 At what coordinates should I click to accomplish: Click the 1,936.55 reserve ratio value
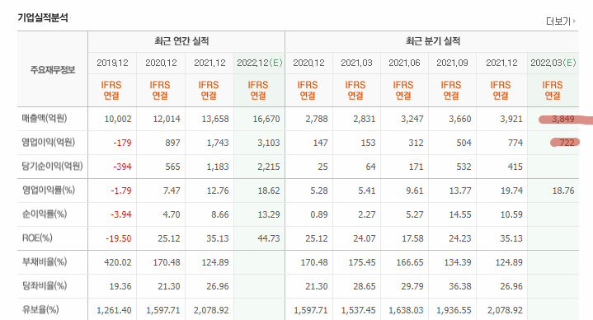coord(454,311)
